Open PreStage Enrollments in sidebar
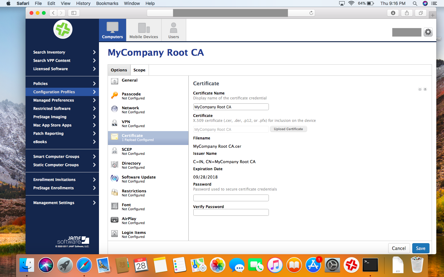 click(x=62, y=188)
